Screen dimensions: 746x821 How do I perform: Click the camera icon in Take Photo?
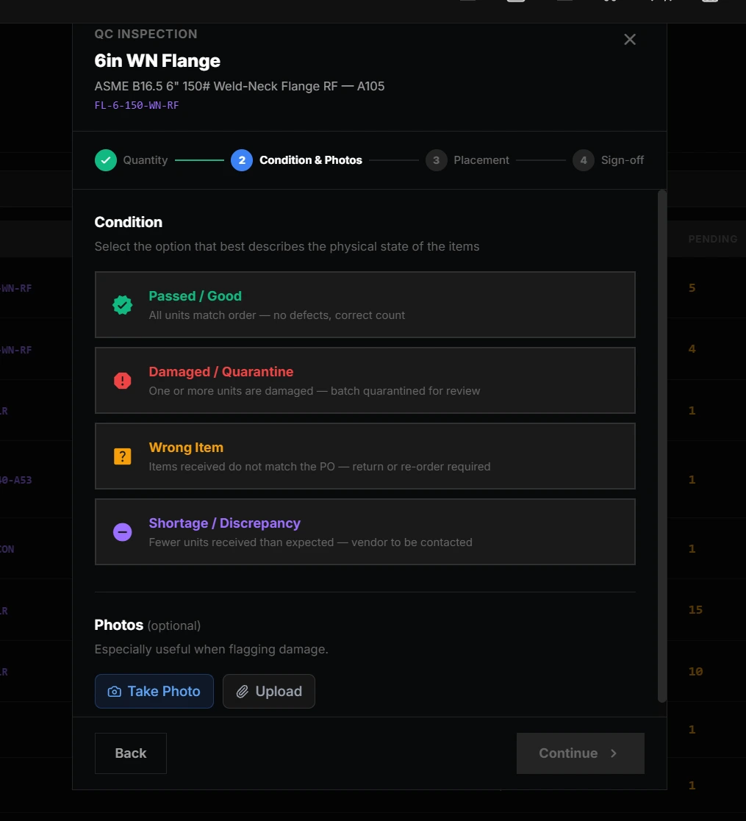114,692
